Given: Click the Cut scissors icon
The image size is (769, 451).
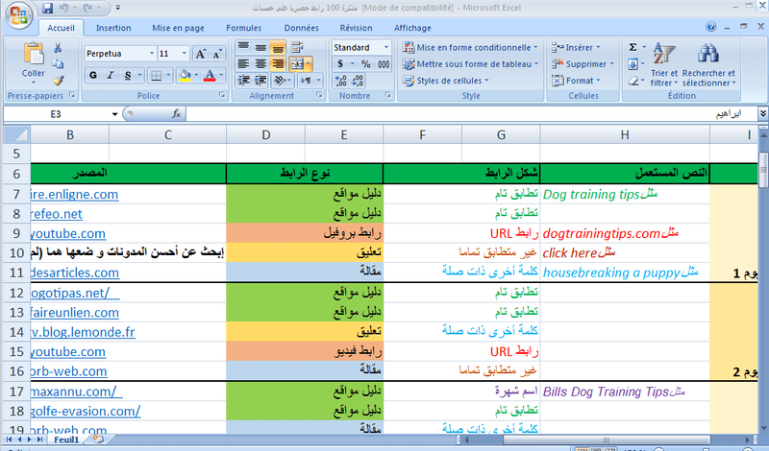Looking at the screenshot, I should point(58,47).
